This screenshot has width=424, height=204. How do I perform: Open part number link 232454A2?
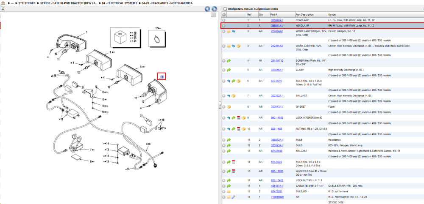tap(277, 31)
